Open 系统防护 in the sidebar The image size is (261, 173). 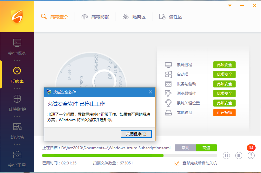(17, 103)
